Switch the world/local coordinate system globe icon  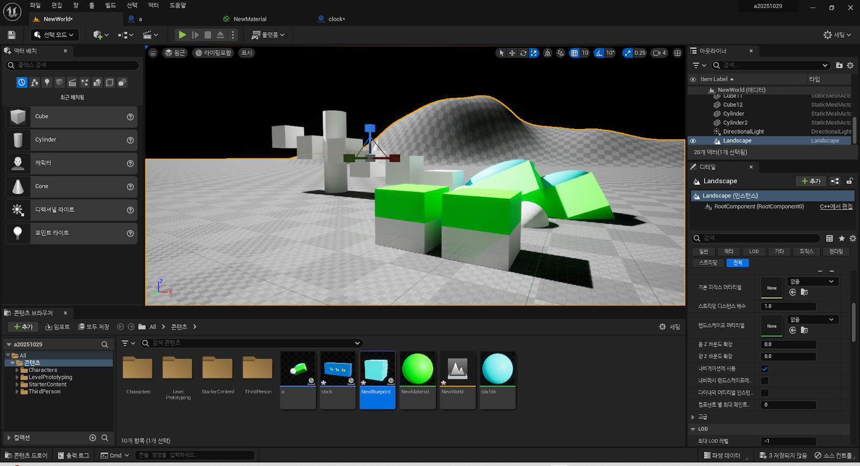[548, 53]
